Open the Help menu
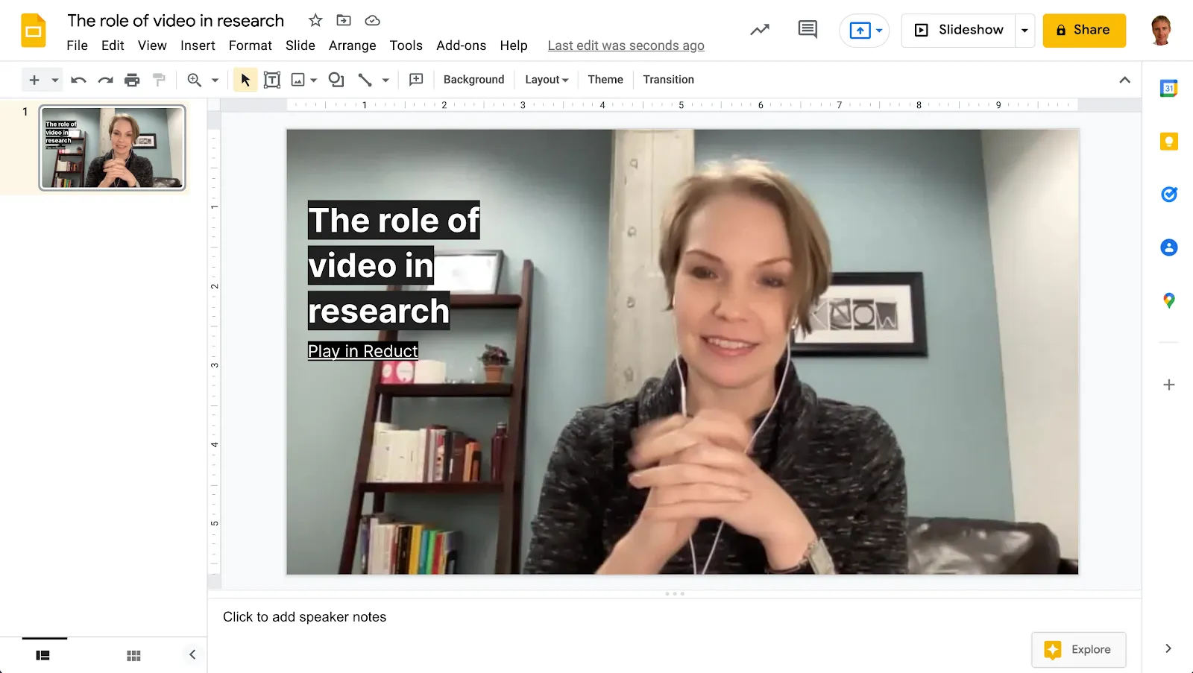This screenshot has height=673, width=1193. (x=514, y=45)
